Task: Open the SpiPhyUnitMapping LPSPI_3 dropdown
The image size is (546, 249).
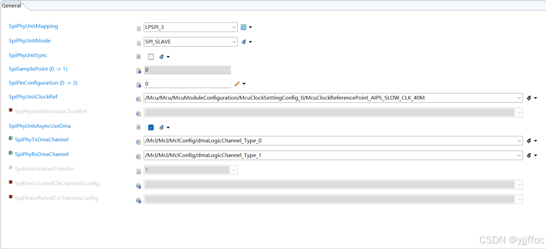Action: [x=191, y=27]
